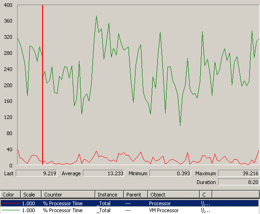Click the Parent column header

136,195
